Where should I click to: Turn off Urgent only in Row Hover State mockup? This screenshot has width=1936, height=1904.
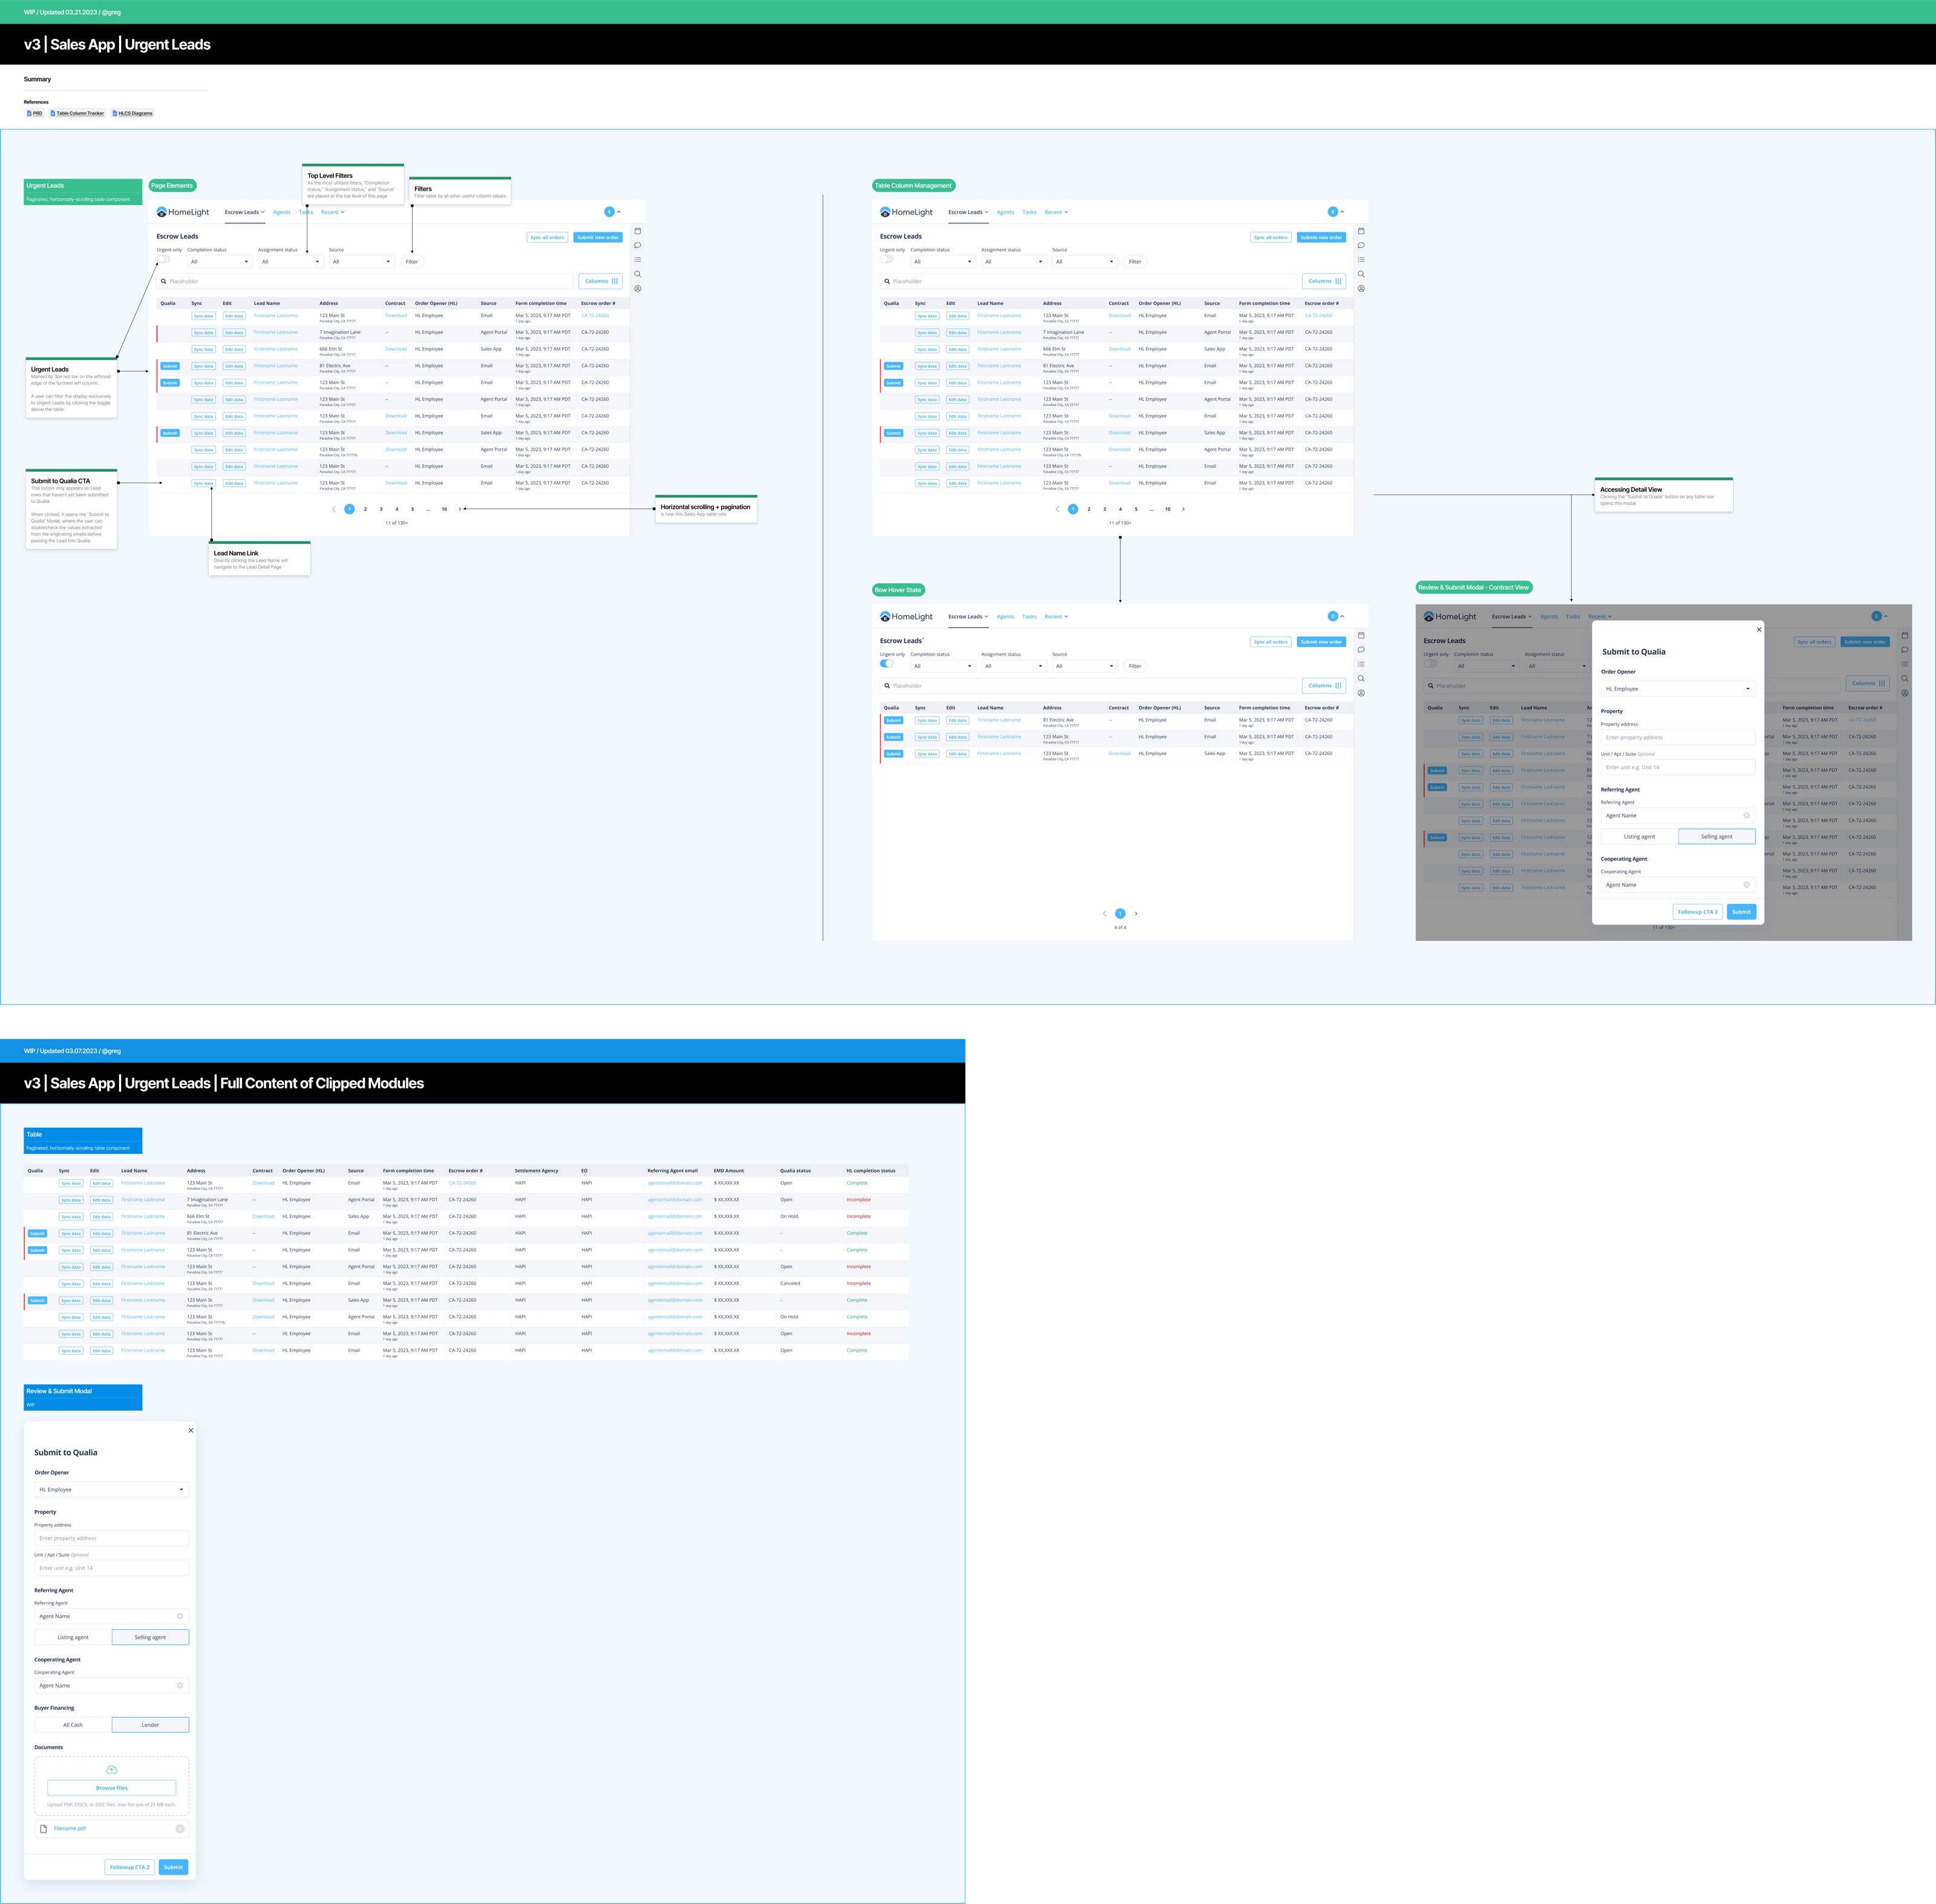[x=887, y=663]
